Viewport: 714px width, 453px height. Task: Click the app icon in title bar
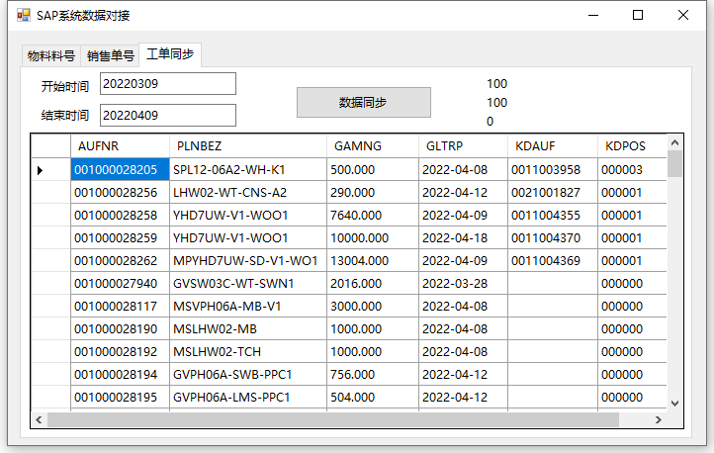tap(21, 16)
